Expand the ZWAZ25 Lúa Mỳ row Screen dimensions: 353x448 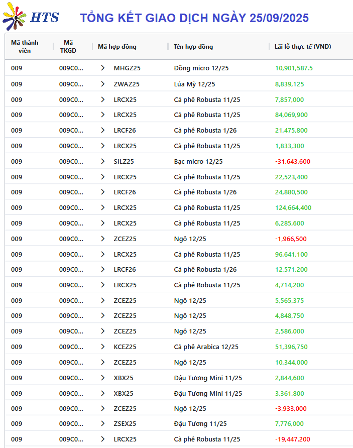(103, 84)
